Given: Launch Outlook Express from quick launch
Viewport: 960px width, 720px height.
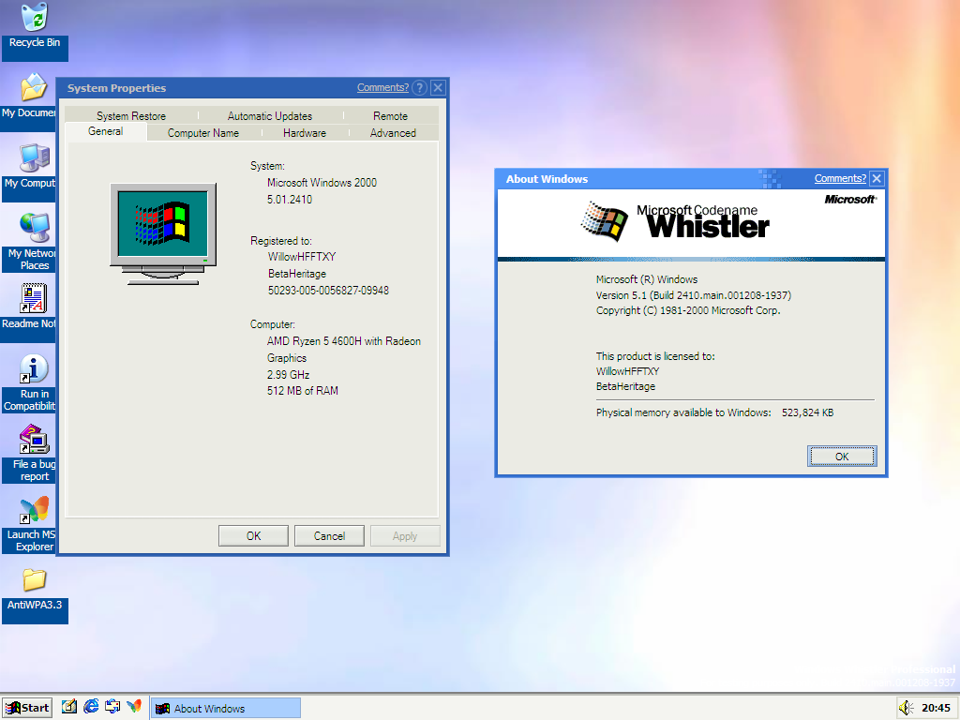Looking at the screenshot, I should pyautogui.click(x=112, y=707).
